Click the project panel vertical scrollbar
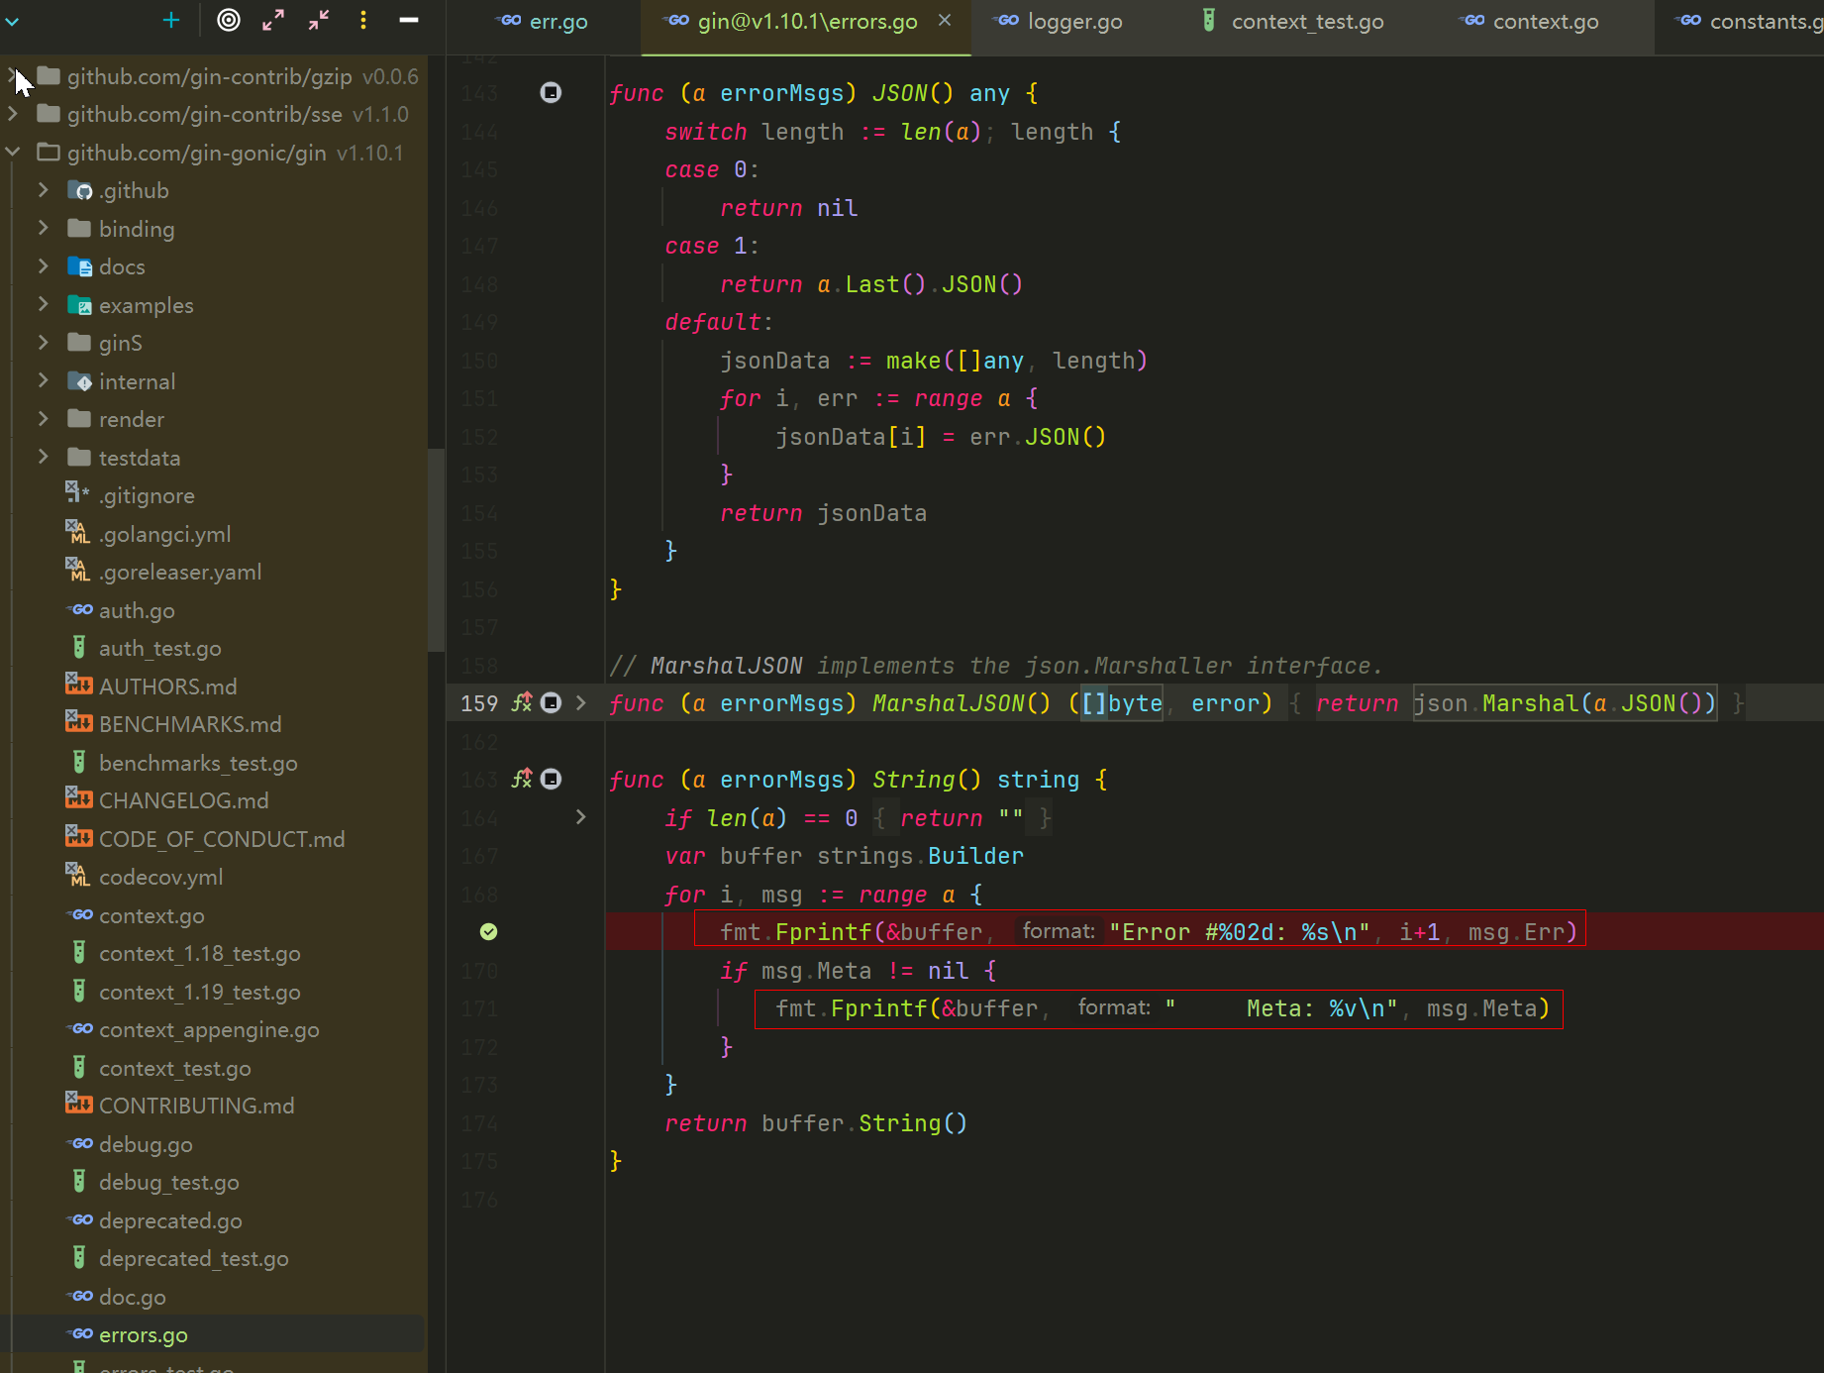Screen dimensions: 1824x1373 436,550
